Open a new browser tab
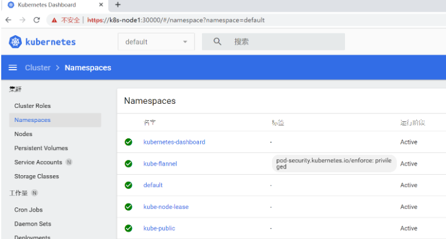The height and width of the screenshot is (239, 446). (118, 4)
